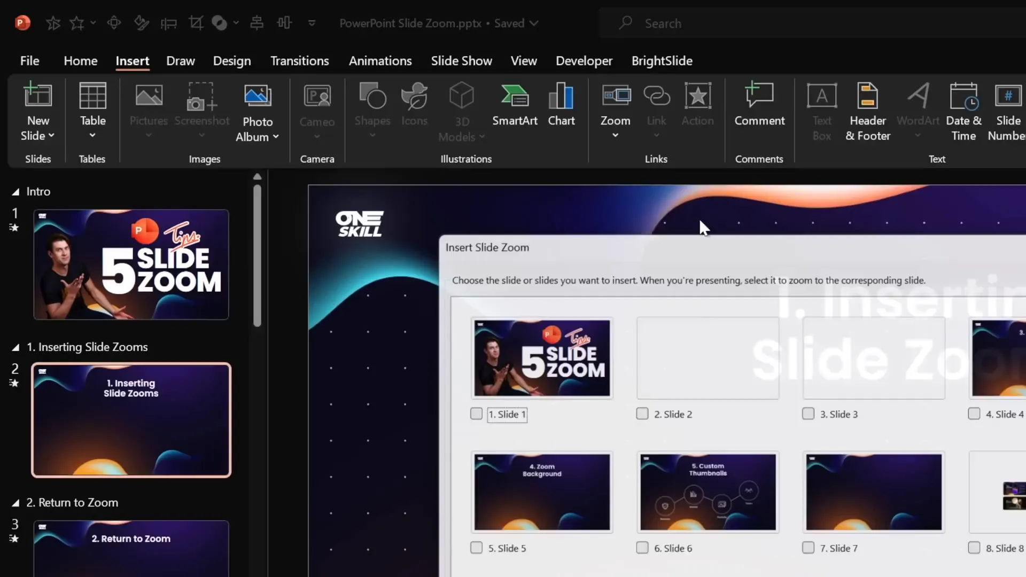Check the '4. Slide 4' checkbox

point(974,414)
